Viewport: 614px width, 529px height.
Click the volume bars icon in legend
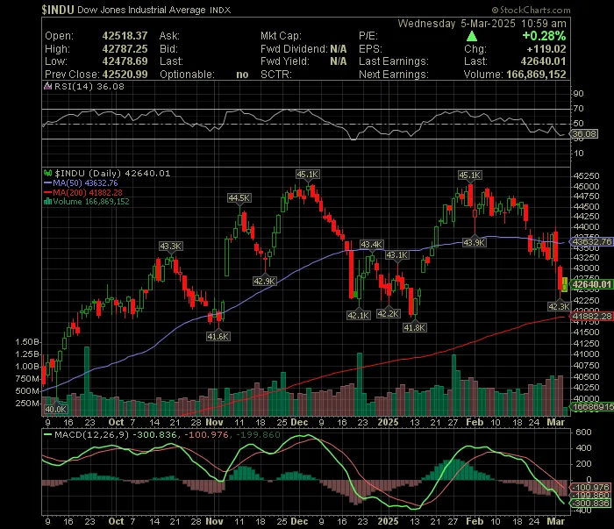pos(47,202)
